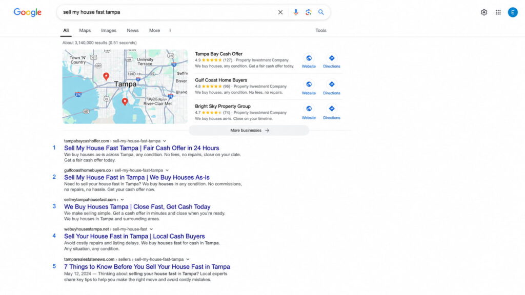This screenshot has width=525, height=295.
Task: Click the upper-left red map pin
Action: pyautogui.click(x=106, y=77)
